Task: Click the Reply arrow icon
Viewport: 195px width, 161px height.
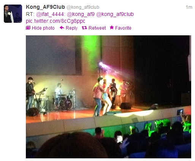Action: (62, 28)
